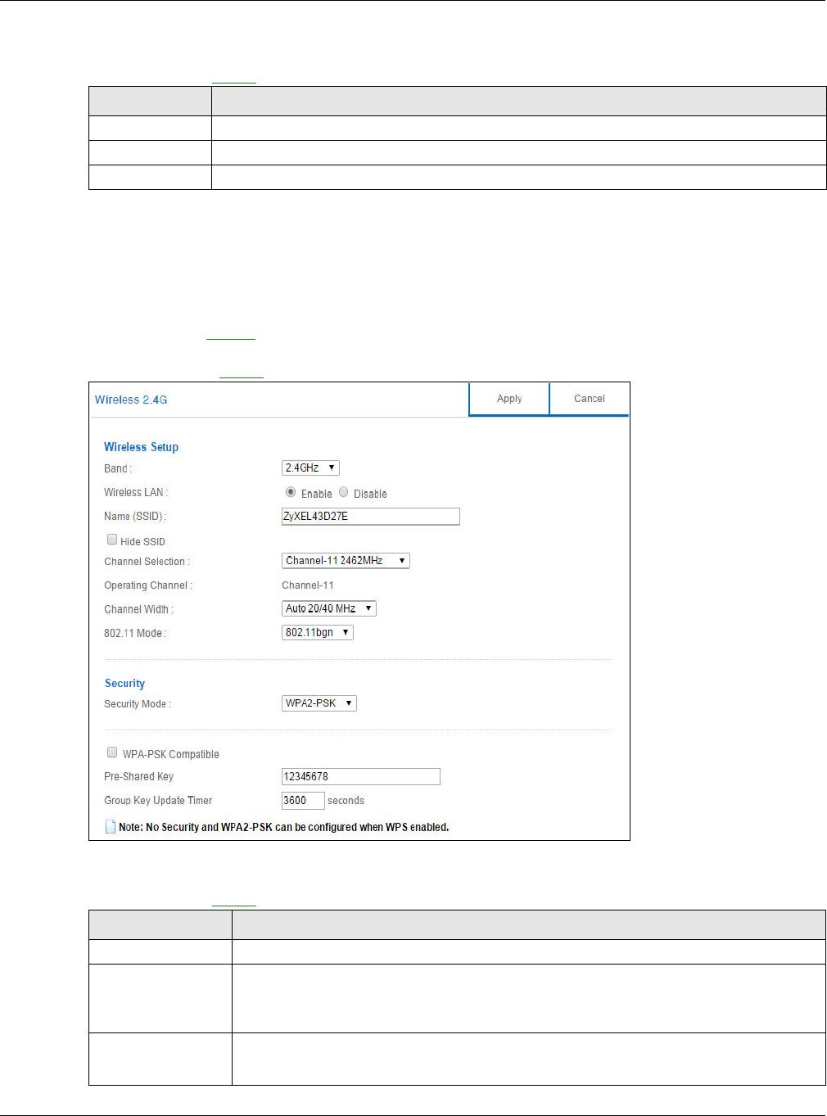The height and width of the screenshot is (1116, 827).
Task: Click the Operating Channel label
Action: [148, 585]
